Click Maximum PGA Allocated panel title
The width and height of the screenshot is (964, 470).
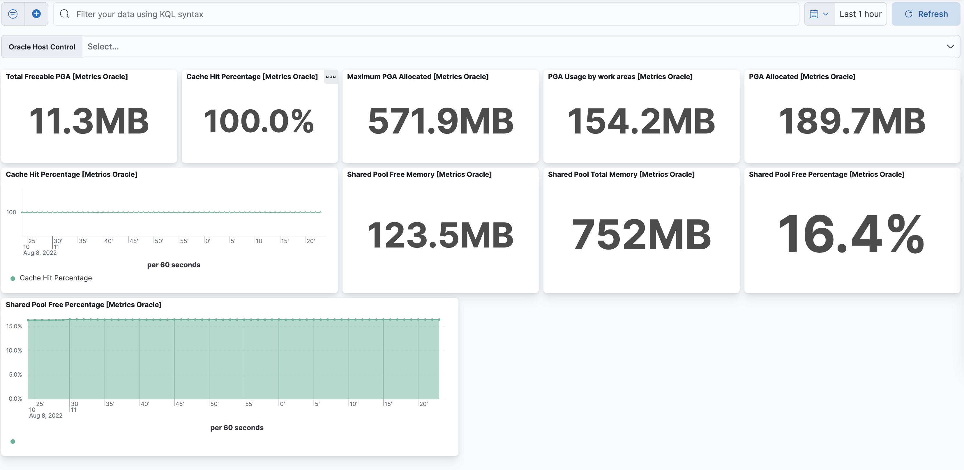(x=418, y=76)
